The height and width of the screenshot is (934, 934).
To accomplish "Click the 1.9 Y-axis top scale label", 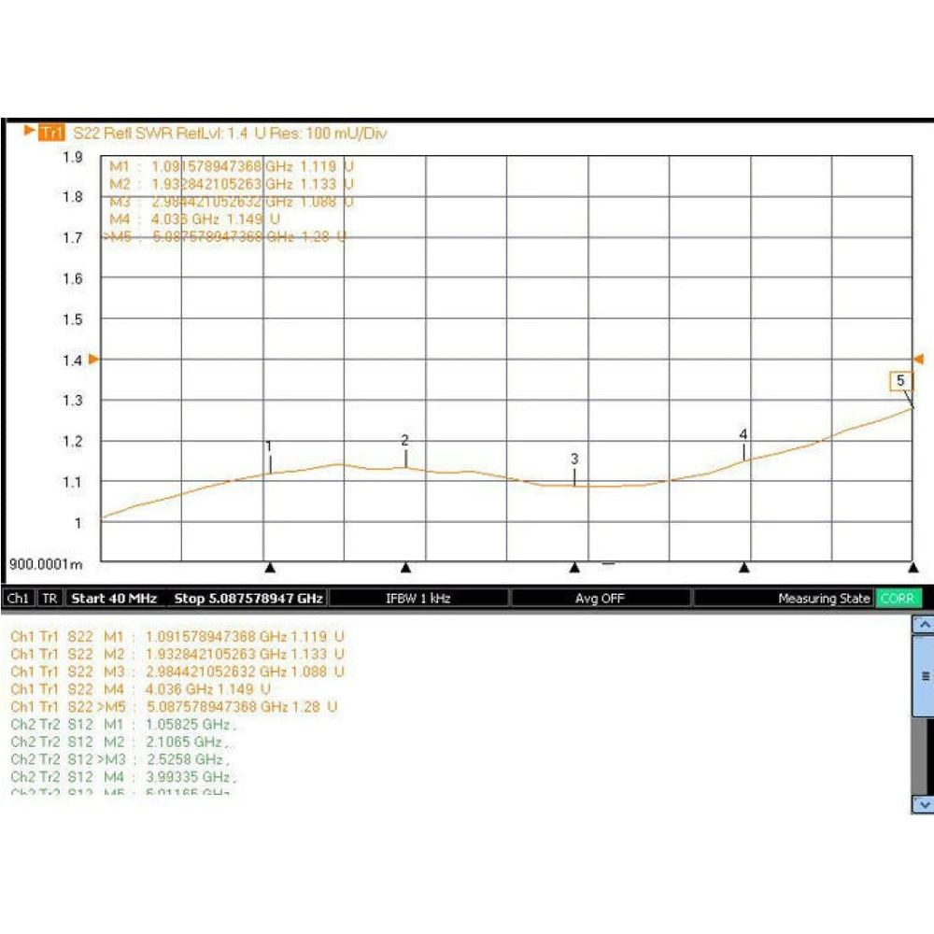I will tap(73, 157).
